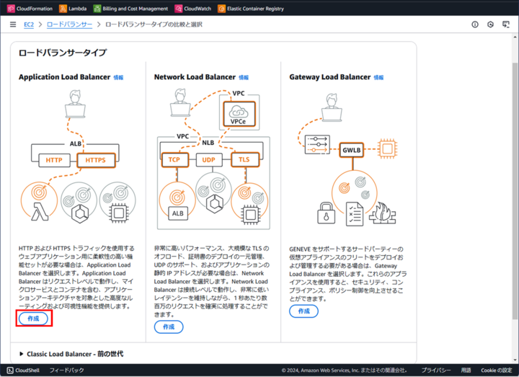Click the clock history icon at top right

point(491,25)
